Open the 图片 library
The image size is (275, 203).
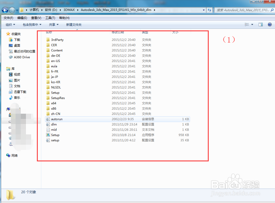coord(17,80)
